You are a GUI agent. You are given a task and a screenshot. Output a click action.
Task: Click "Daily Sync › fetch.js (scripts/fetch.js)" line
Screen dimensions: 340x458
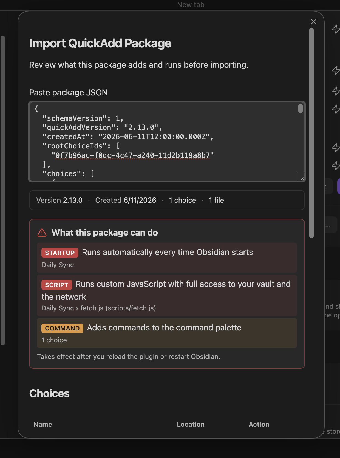tap(99, 308)
